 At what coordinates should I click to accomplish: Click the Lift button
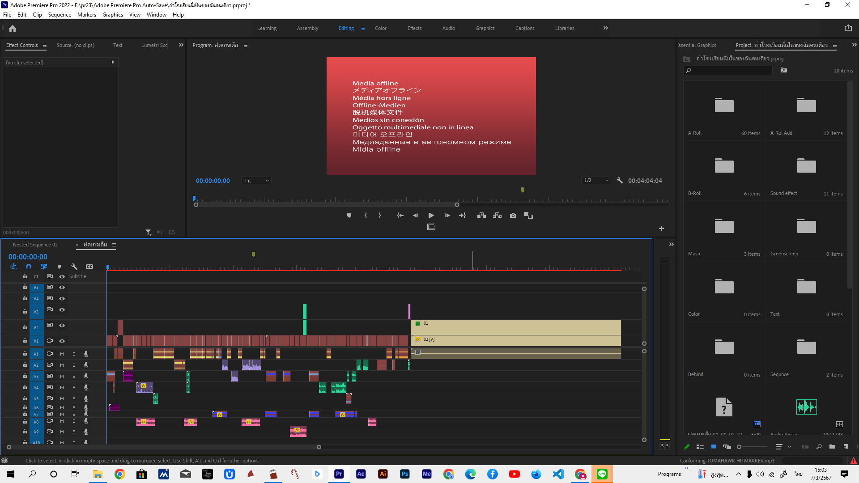[x=481, y=216]
